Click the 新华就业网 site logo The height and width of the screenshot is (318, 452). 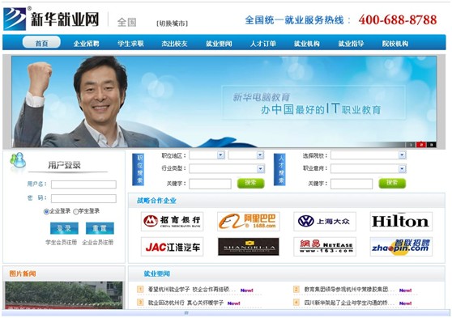pyautogui.click(x=51, y=19)
